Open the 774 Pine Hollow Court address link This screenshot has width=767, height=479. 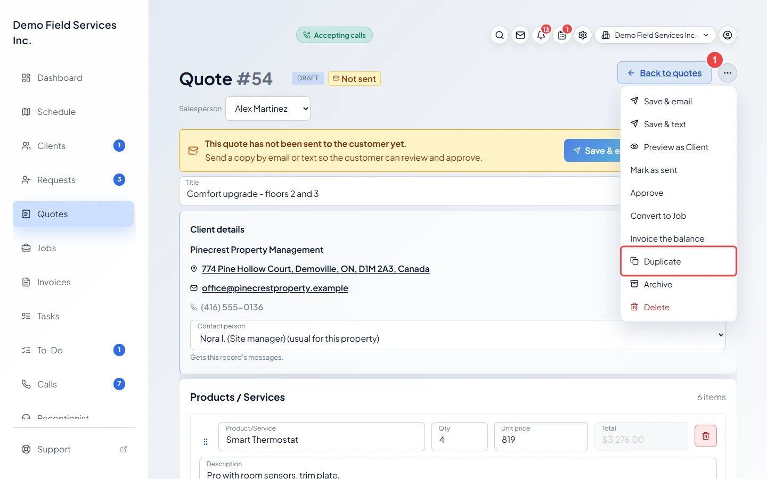point(315,269)
